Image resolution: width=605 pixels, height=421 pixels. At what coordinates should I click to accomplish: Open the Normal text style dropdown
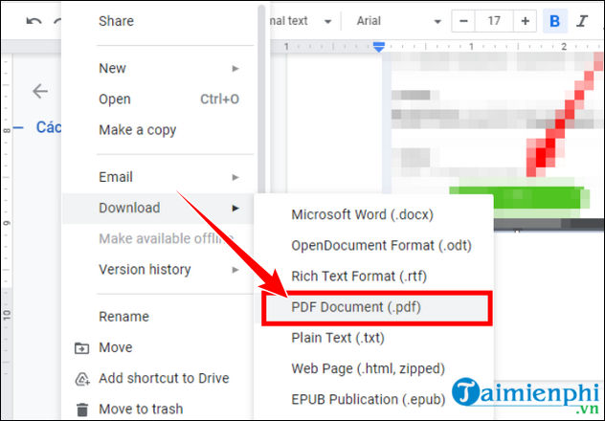[x=301, y=21]
